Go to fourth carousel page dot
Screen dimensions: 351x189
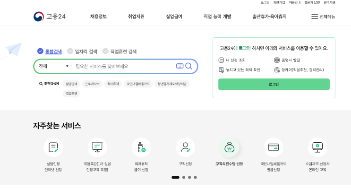point(196,177)
